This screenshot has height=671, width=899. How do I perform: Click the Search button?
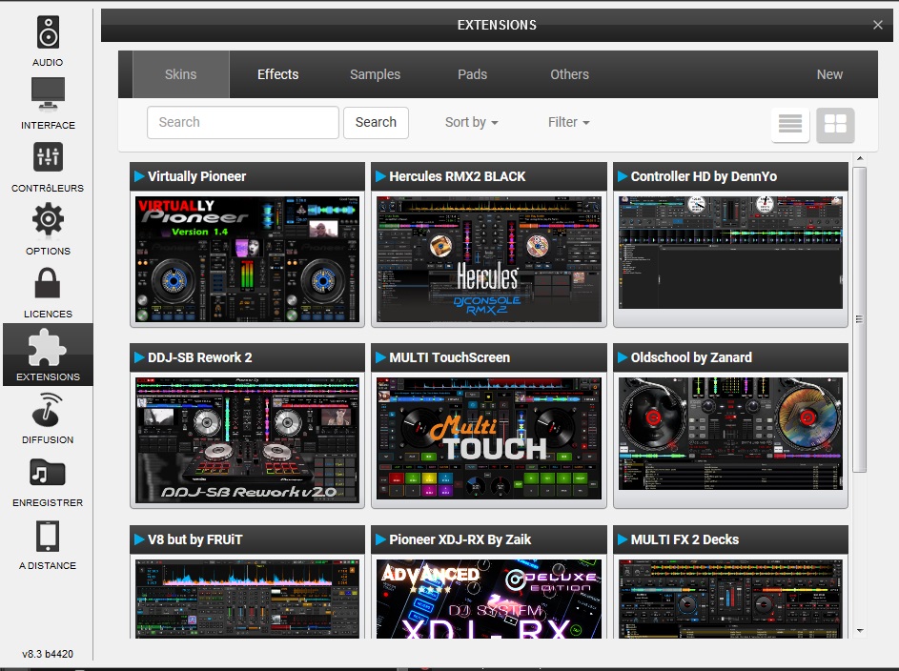coord(377,123)
